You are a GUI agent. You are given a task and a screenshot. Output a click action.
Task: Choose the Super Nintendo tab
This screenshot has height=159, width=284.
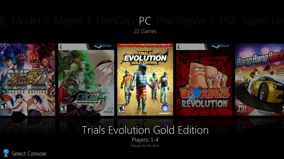tap(263, 21)
